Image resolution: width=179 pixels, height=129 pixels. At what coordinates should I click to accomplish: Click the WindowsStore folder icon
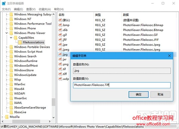pos(11,70)
